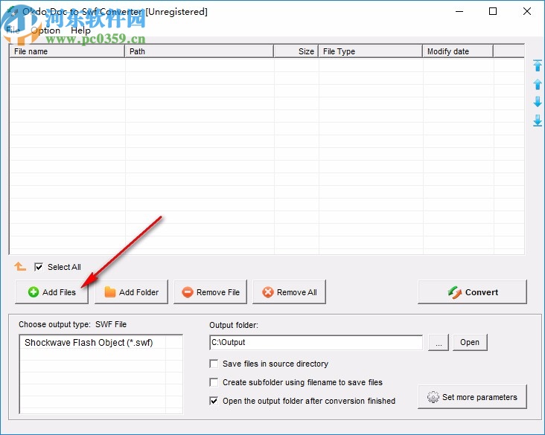
Task: Sort list by Path column header
Action: (199, 51)
